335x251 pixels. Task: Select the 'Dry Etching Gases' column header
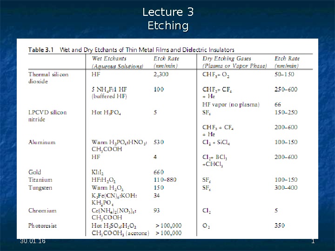pos(227,59)
